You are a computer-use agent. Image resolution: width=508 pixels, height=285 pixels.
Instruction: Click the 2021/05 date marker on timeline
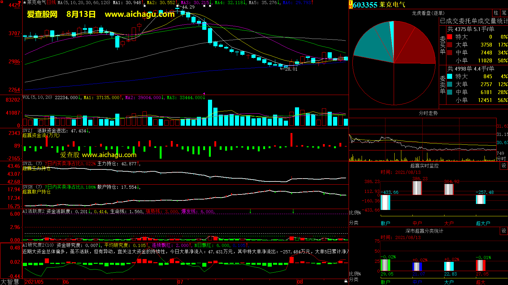point(34,282)
